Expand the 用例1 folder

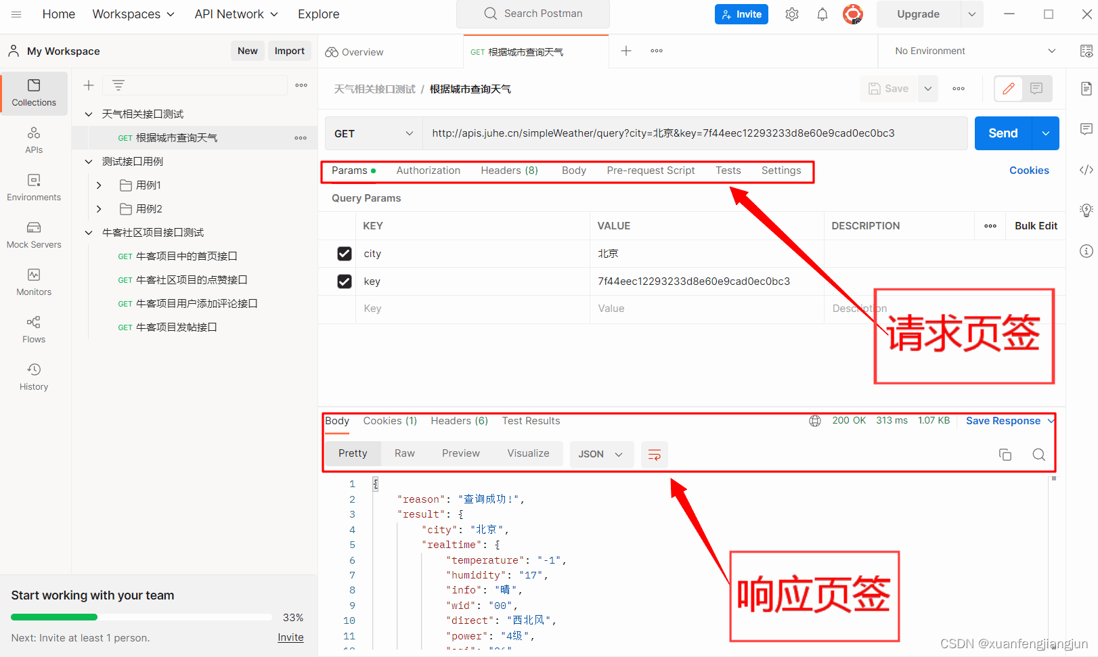pos(99,185)
